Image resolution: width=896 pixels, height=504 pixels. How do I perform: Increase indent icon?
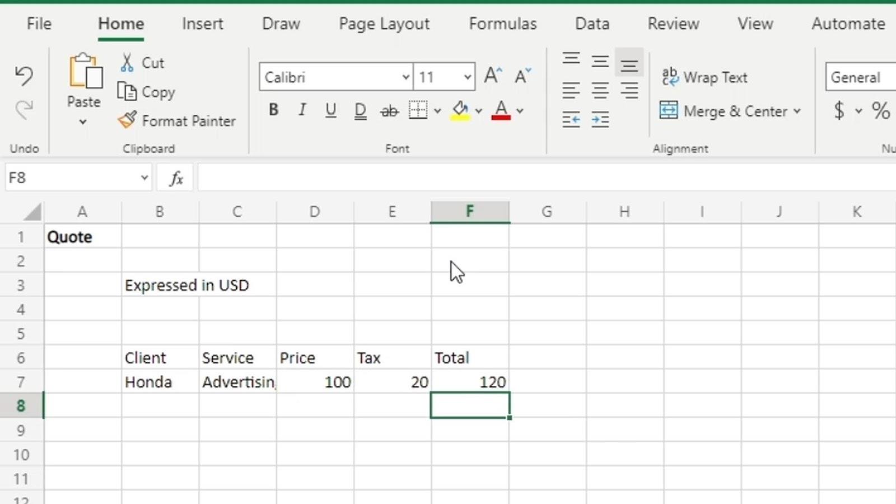pos(600,119)
